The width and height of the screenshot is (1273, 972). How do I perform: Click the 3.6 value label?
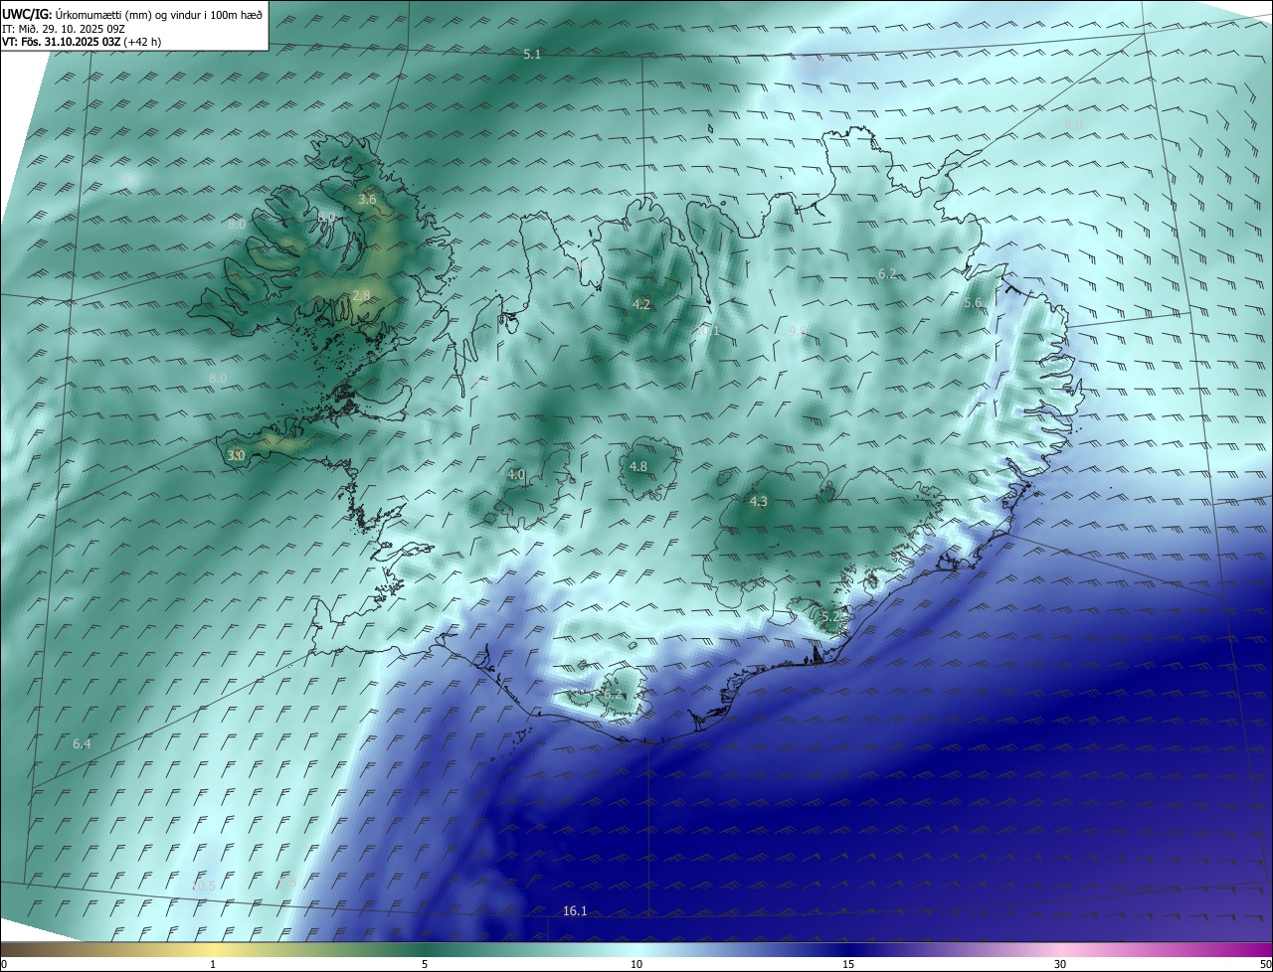(367, 200)
